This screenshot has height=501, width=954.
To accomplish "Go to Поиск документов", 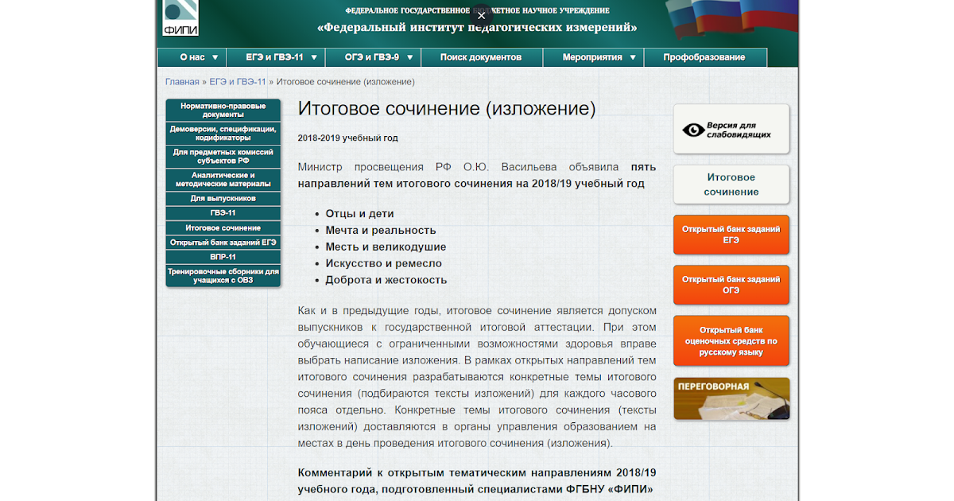I will coord(481,57).
